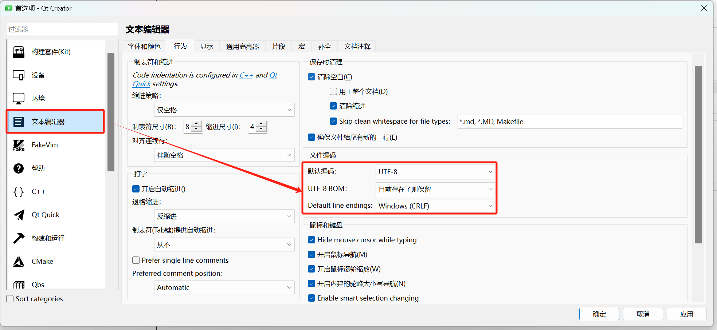Toggle the 开启自动缩进 checkbox
The image size is (717, 330).
[x=136, y=189]
